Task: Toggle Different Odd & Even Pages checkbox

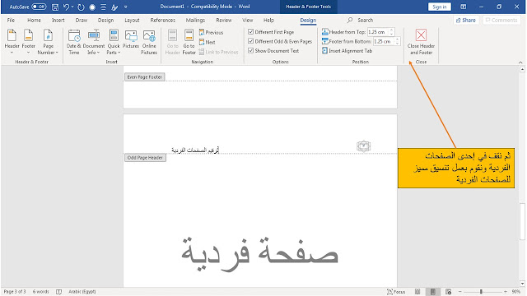Action: [250, 41]
